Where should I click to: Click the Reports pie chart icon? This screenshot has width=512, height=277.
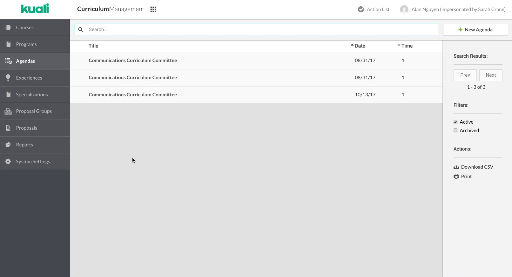click(8, 145)
